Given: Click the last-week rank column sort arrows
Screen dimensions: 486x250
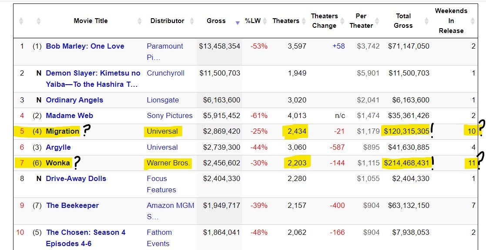Looking at the screenshot, I should [39, 21].
